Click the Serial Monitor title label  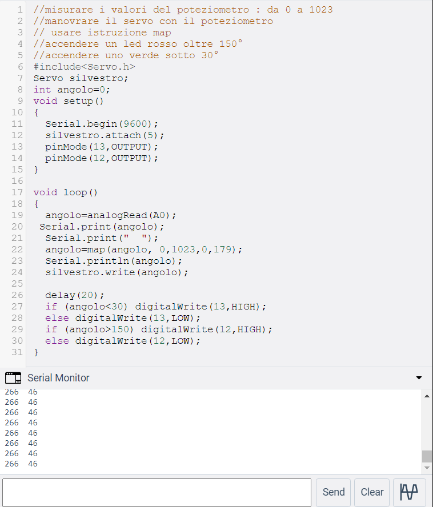(x=58, y=377)
